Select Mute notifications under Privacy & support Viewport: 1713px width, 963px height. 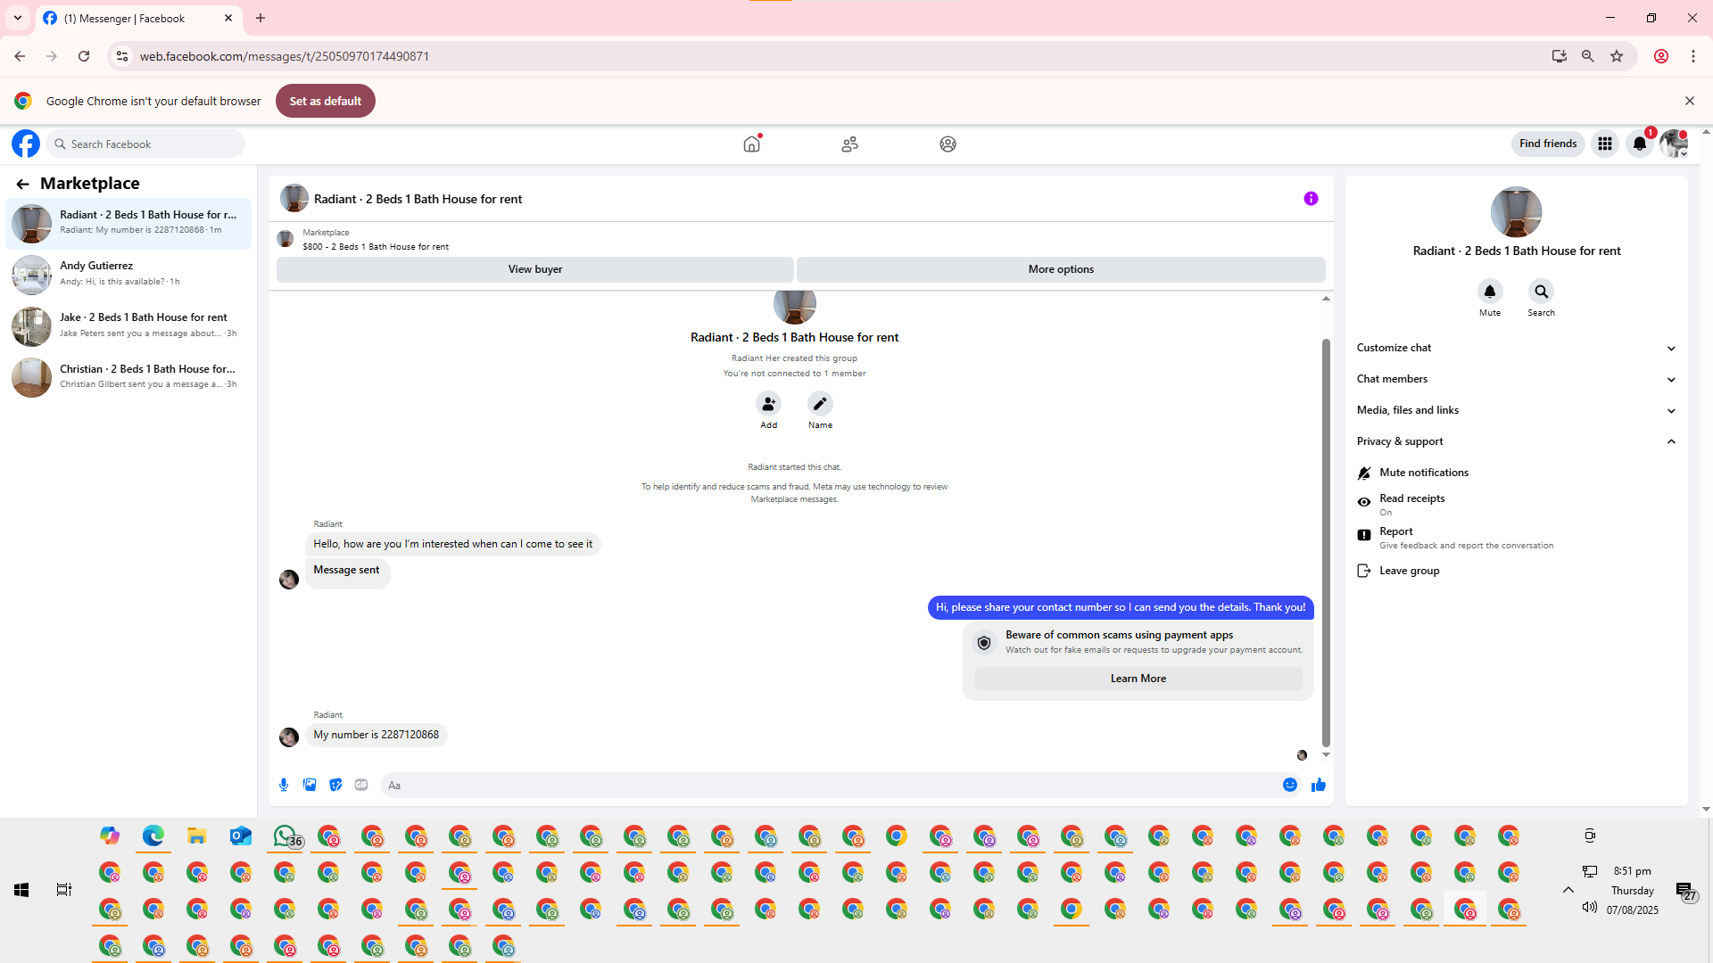click(1423, 473)
